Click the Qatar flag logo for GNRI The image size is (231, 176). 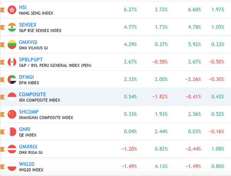point(12,132)
